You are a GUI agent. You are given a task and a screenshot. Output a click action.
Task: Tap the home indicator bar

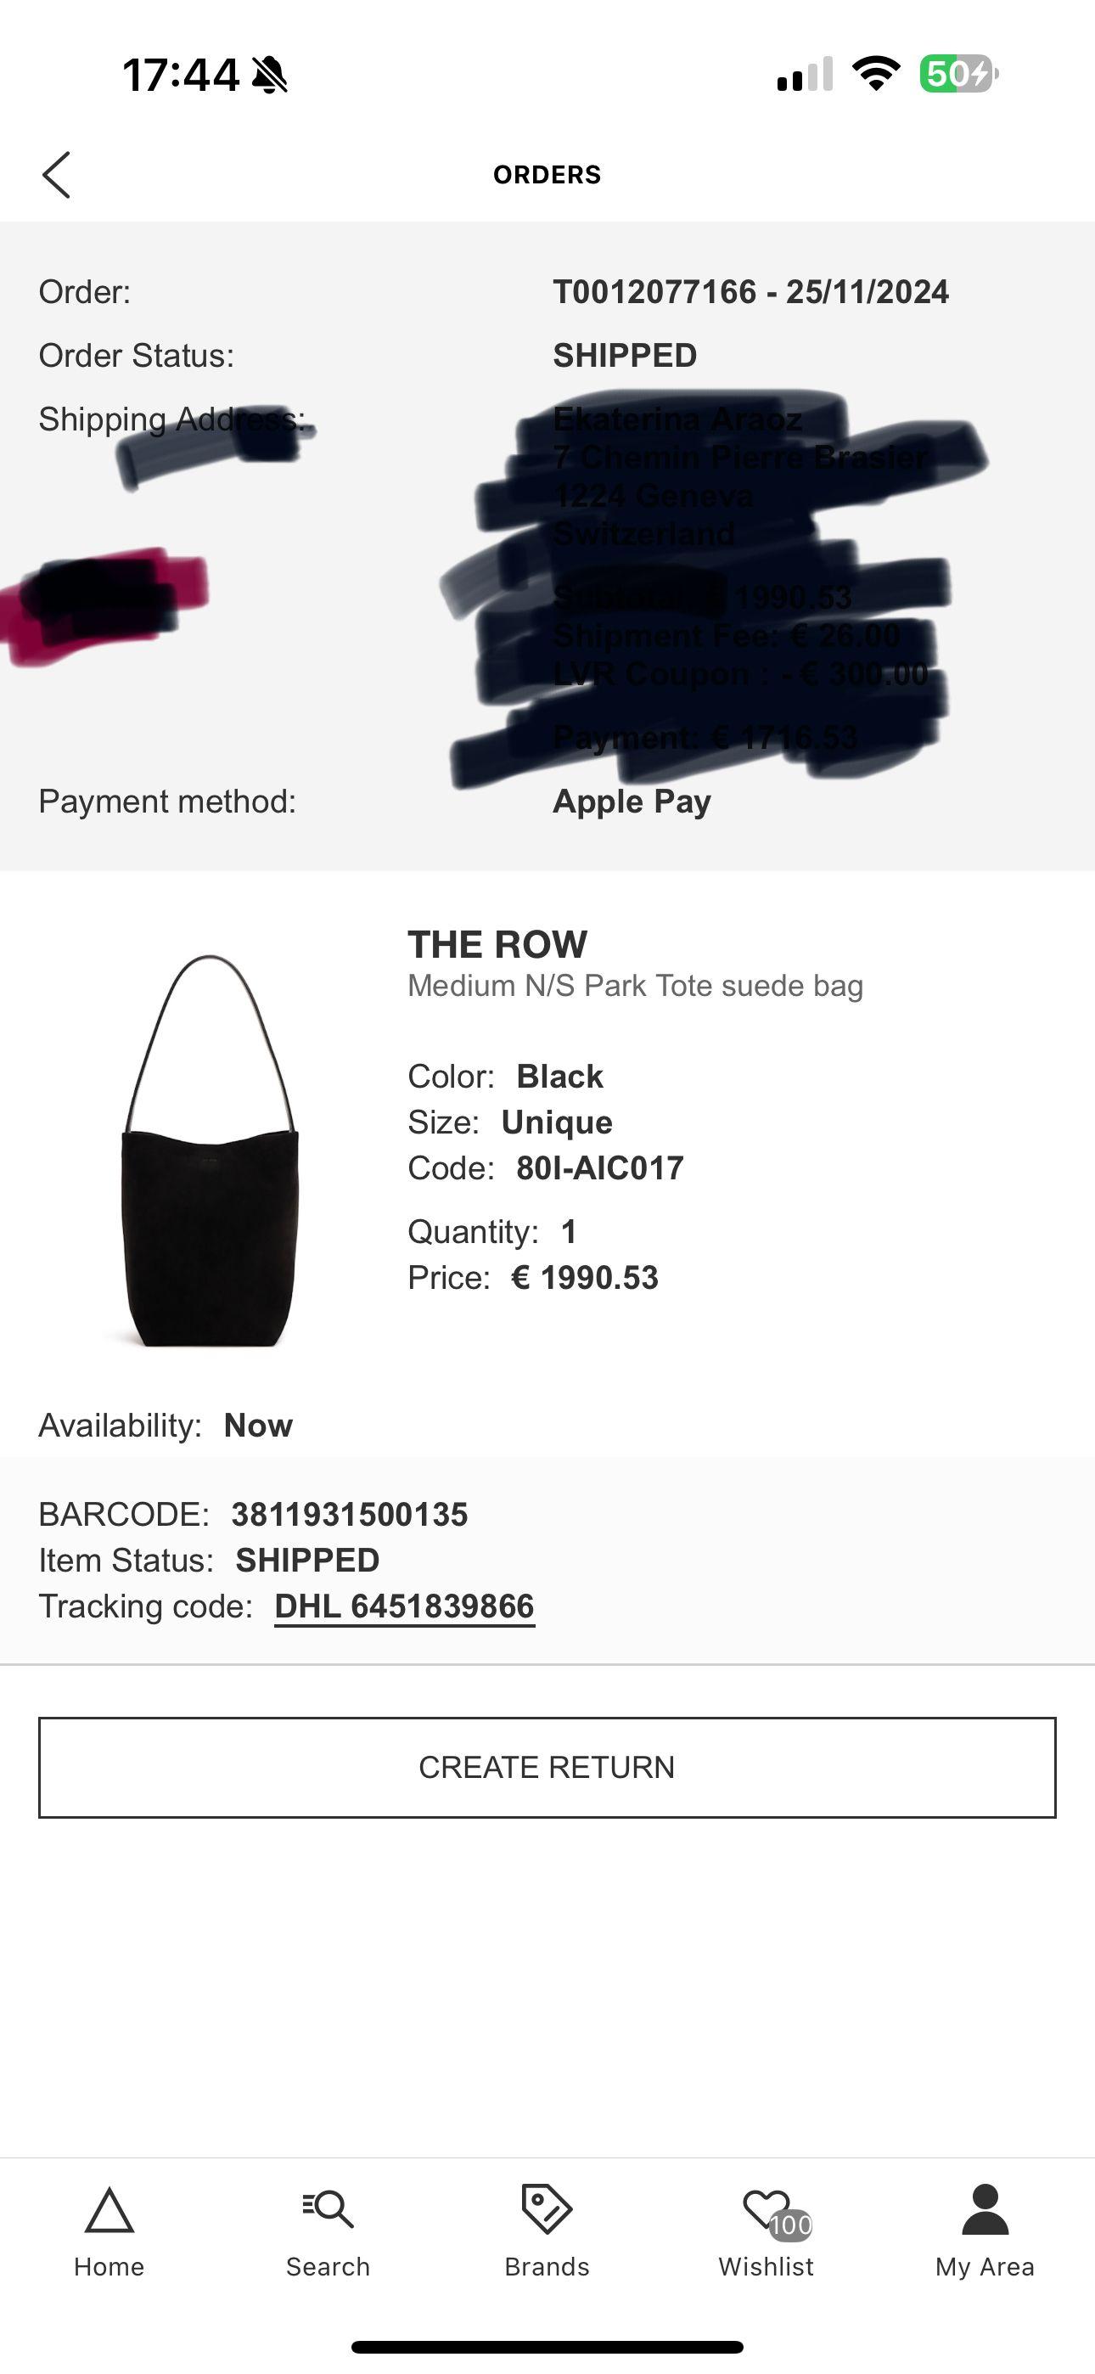[x=547, y=2348]
